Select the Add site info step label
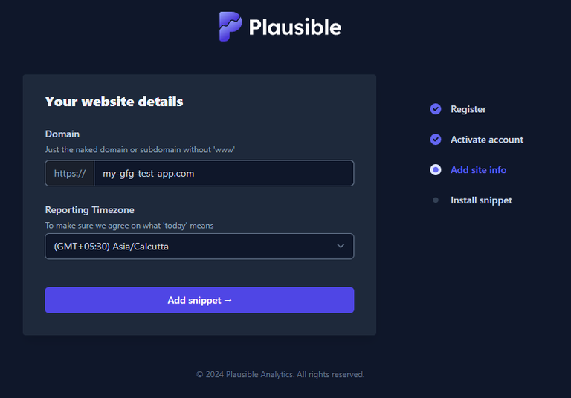 click(478, 170)
